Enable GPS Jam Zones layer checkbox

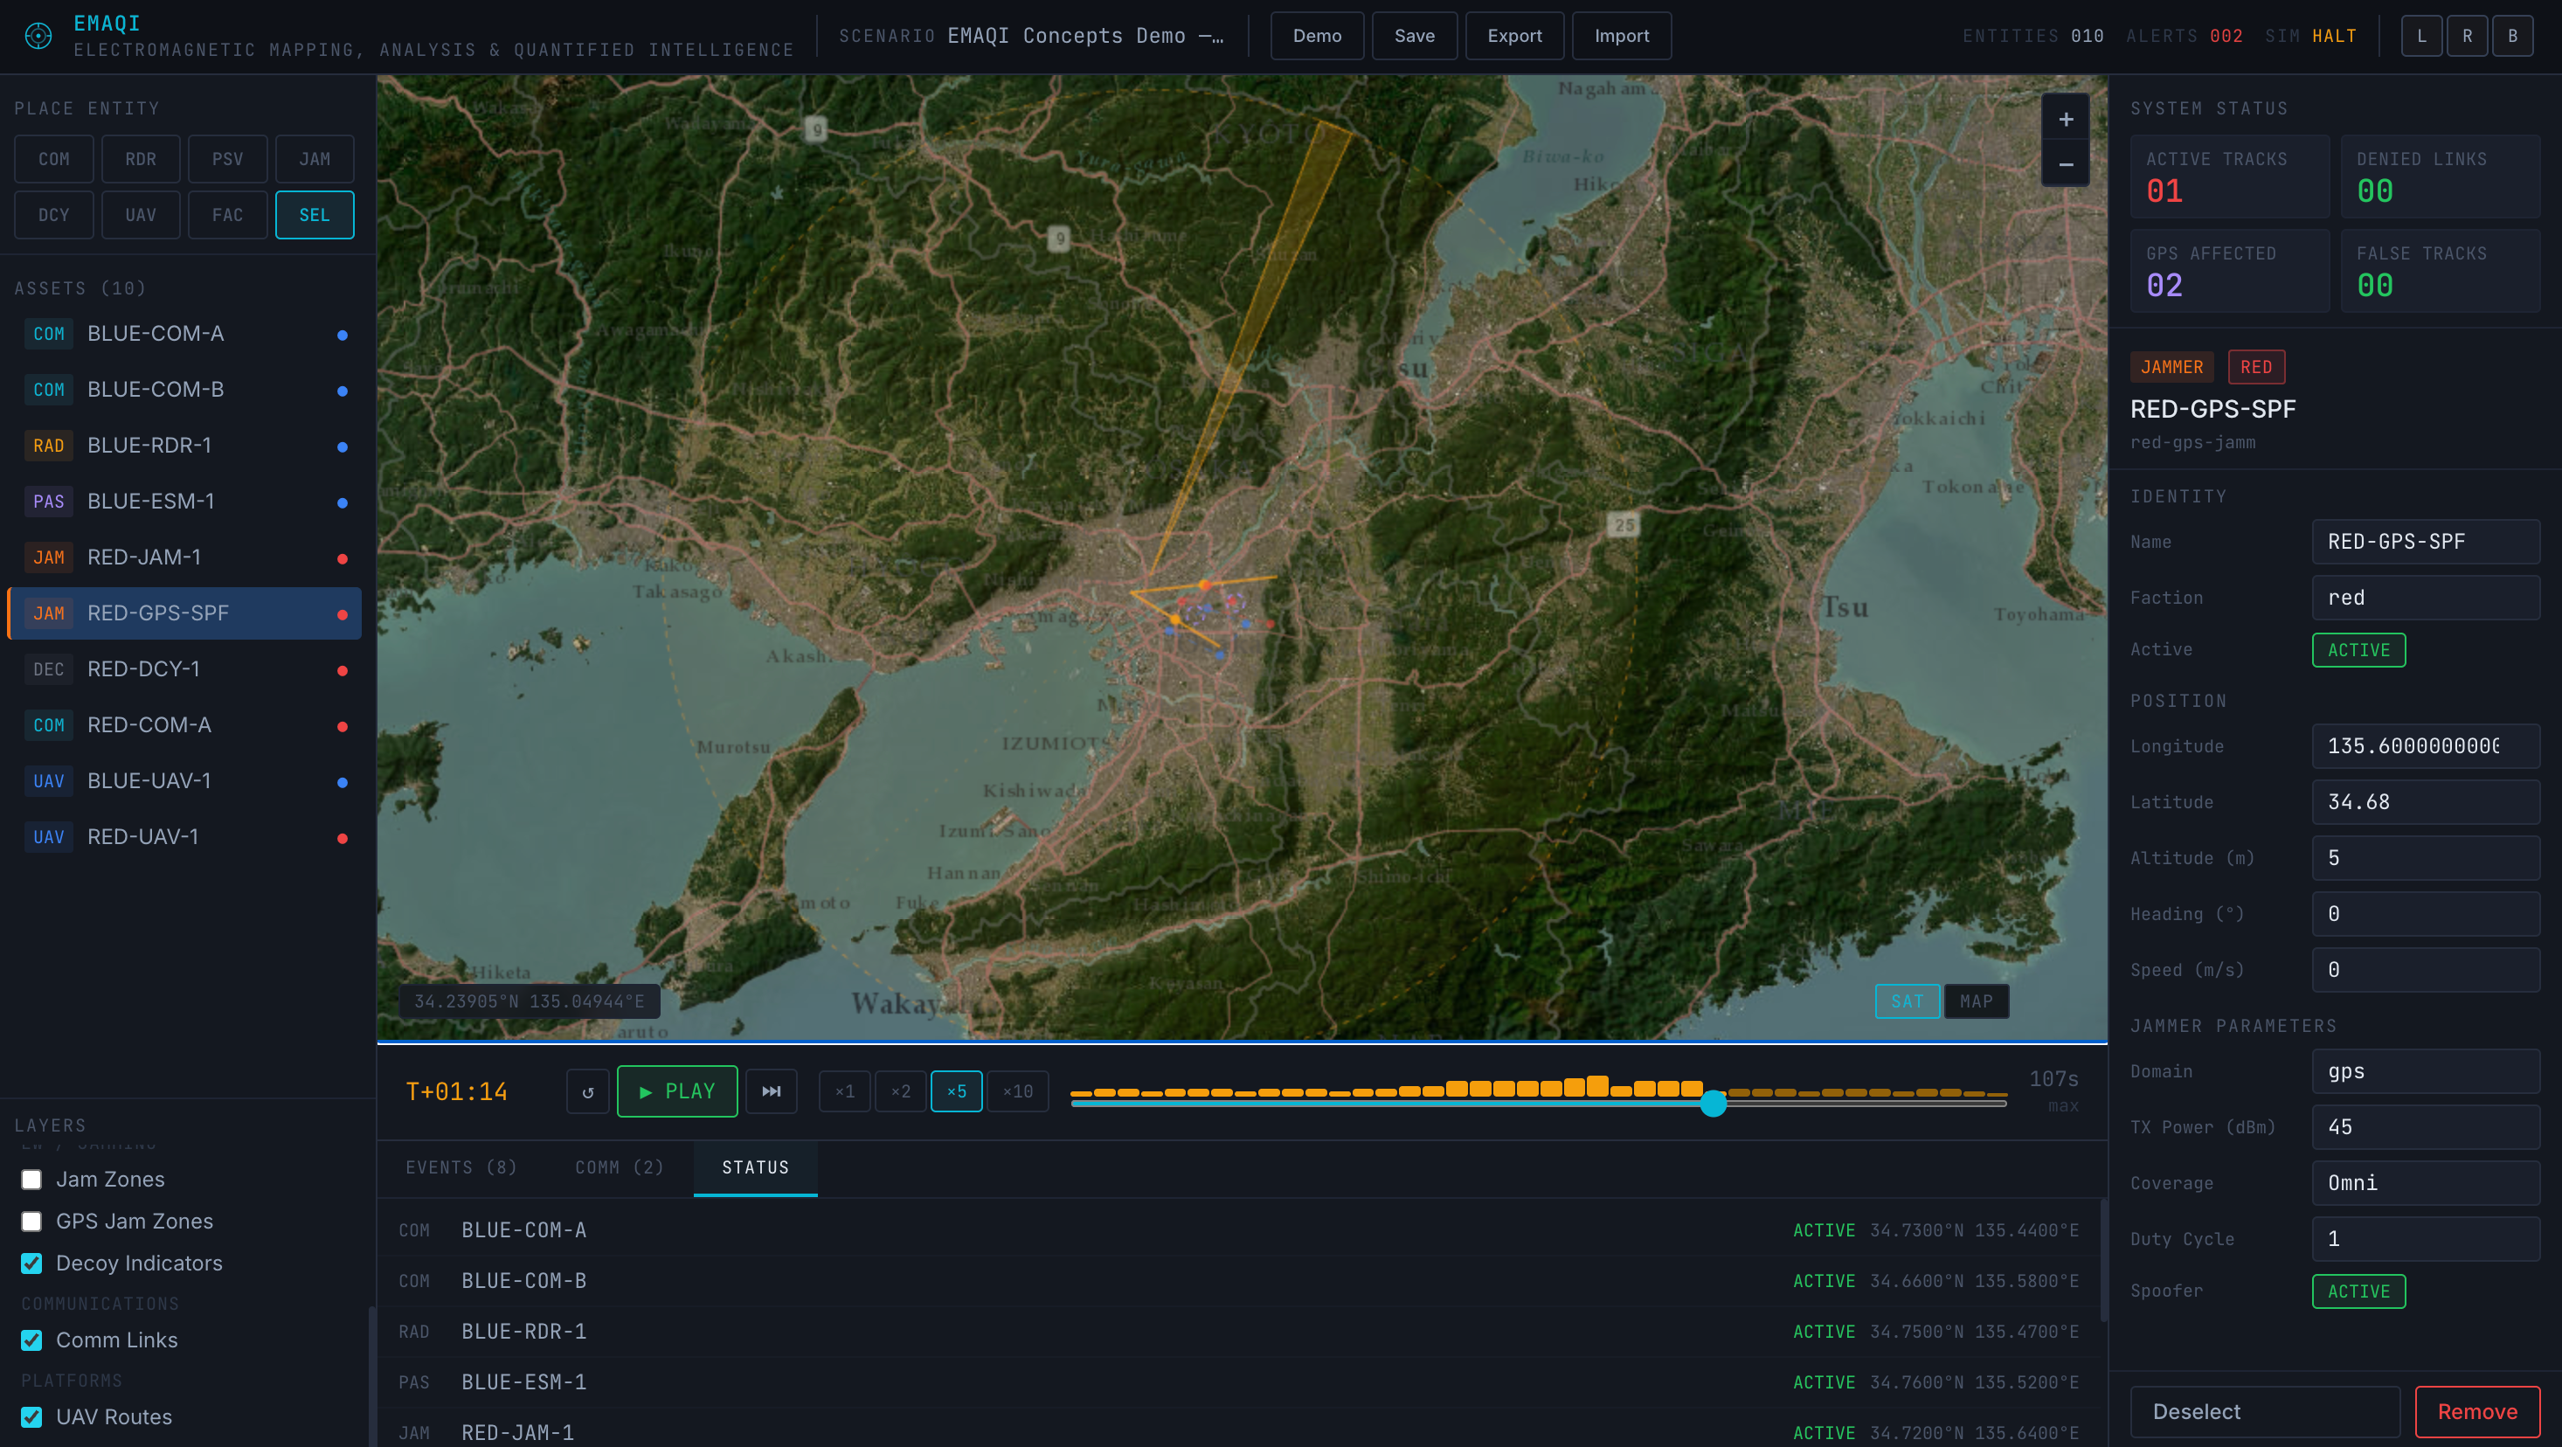click(x=31, y=1222)
